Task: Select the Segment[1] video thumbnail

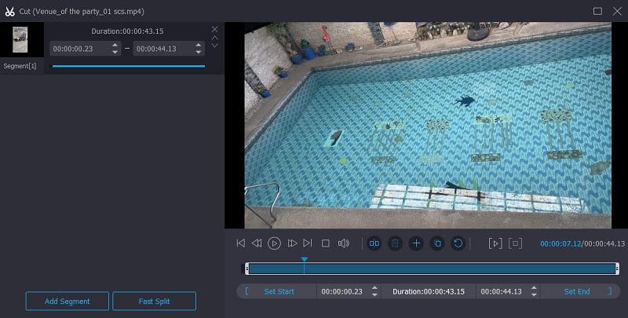Action: (x=20, y=39)
